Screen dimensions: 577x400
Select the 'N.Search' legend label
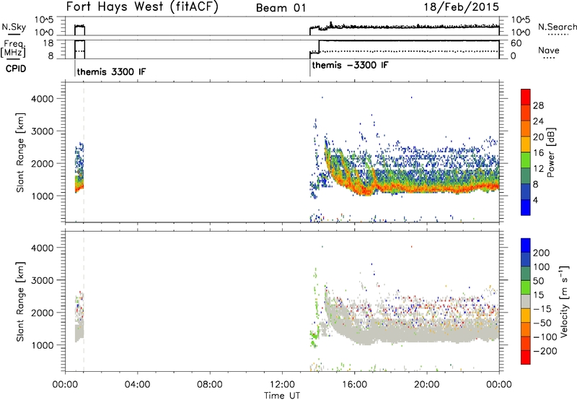(x=557, y=27)
